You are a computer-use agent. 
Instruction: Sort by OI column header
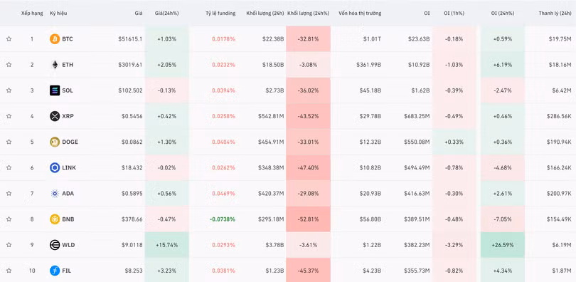click(427, 14)
